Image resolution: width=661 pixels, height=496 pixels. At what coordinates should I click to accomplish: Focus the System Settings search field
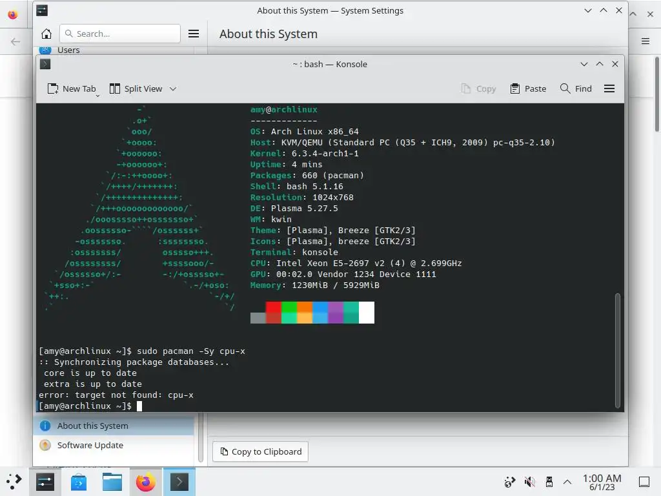(120, 34)
